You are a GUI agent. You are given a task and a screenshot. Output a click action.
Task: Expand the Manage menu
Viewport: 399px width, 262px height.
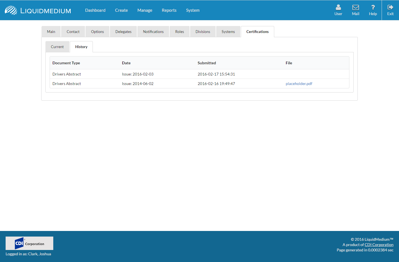145,10
